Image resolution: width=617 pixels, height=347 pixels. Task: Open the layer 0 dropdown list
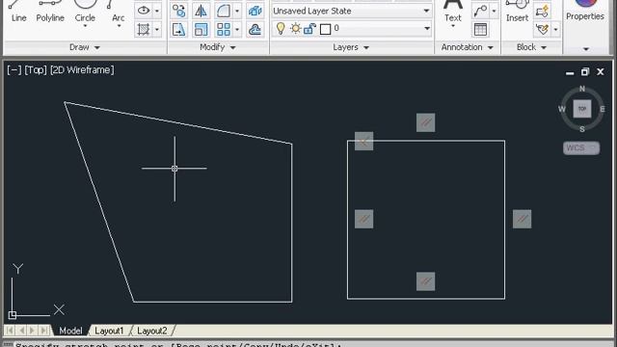tap(427, 28)
